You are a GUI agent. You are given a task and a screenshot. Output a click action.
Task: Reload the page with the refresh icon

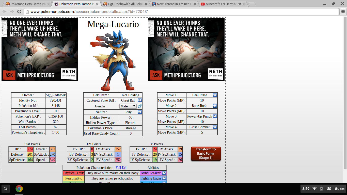19,12
